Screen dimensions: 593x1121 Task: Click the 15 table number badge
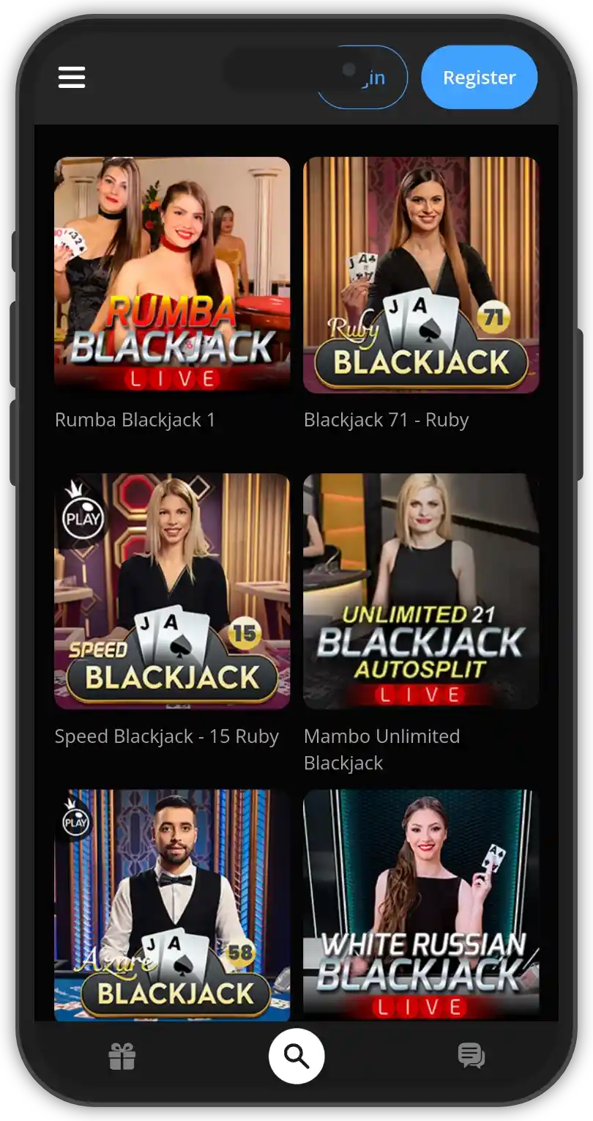(x=245, y=633)
